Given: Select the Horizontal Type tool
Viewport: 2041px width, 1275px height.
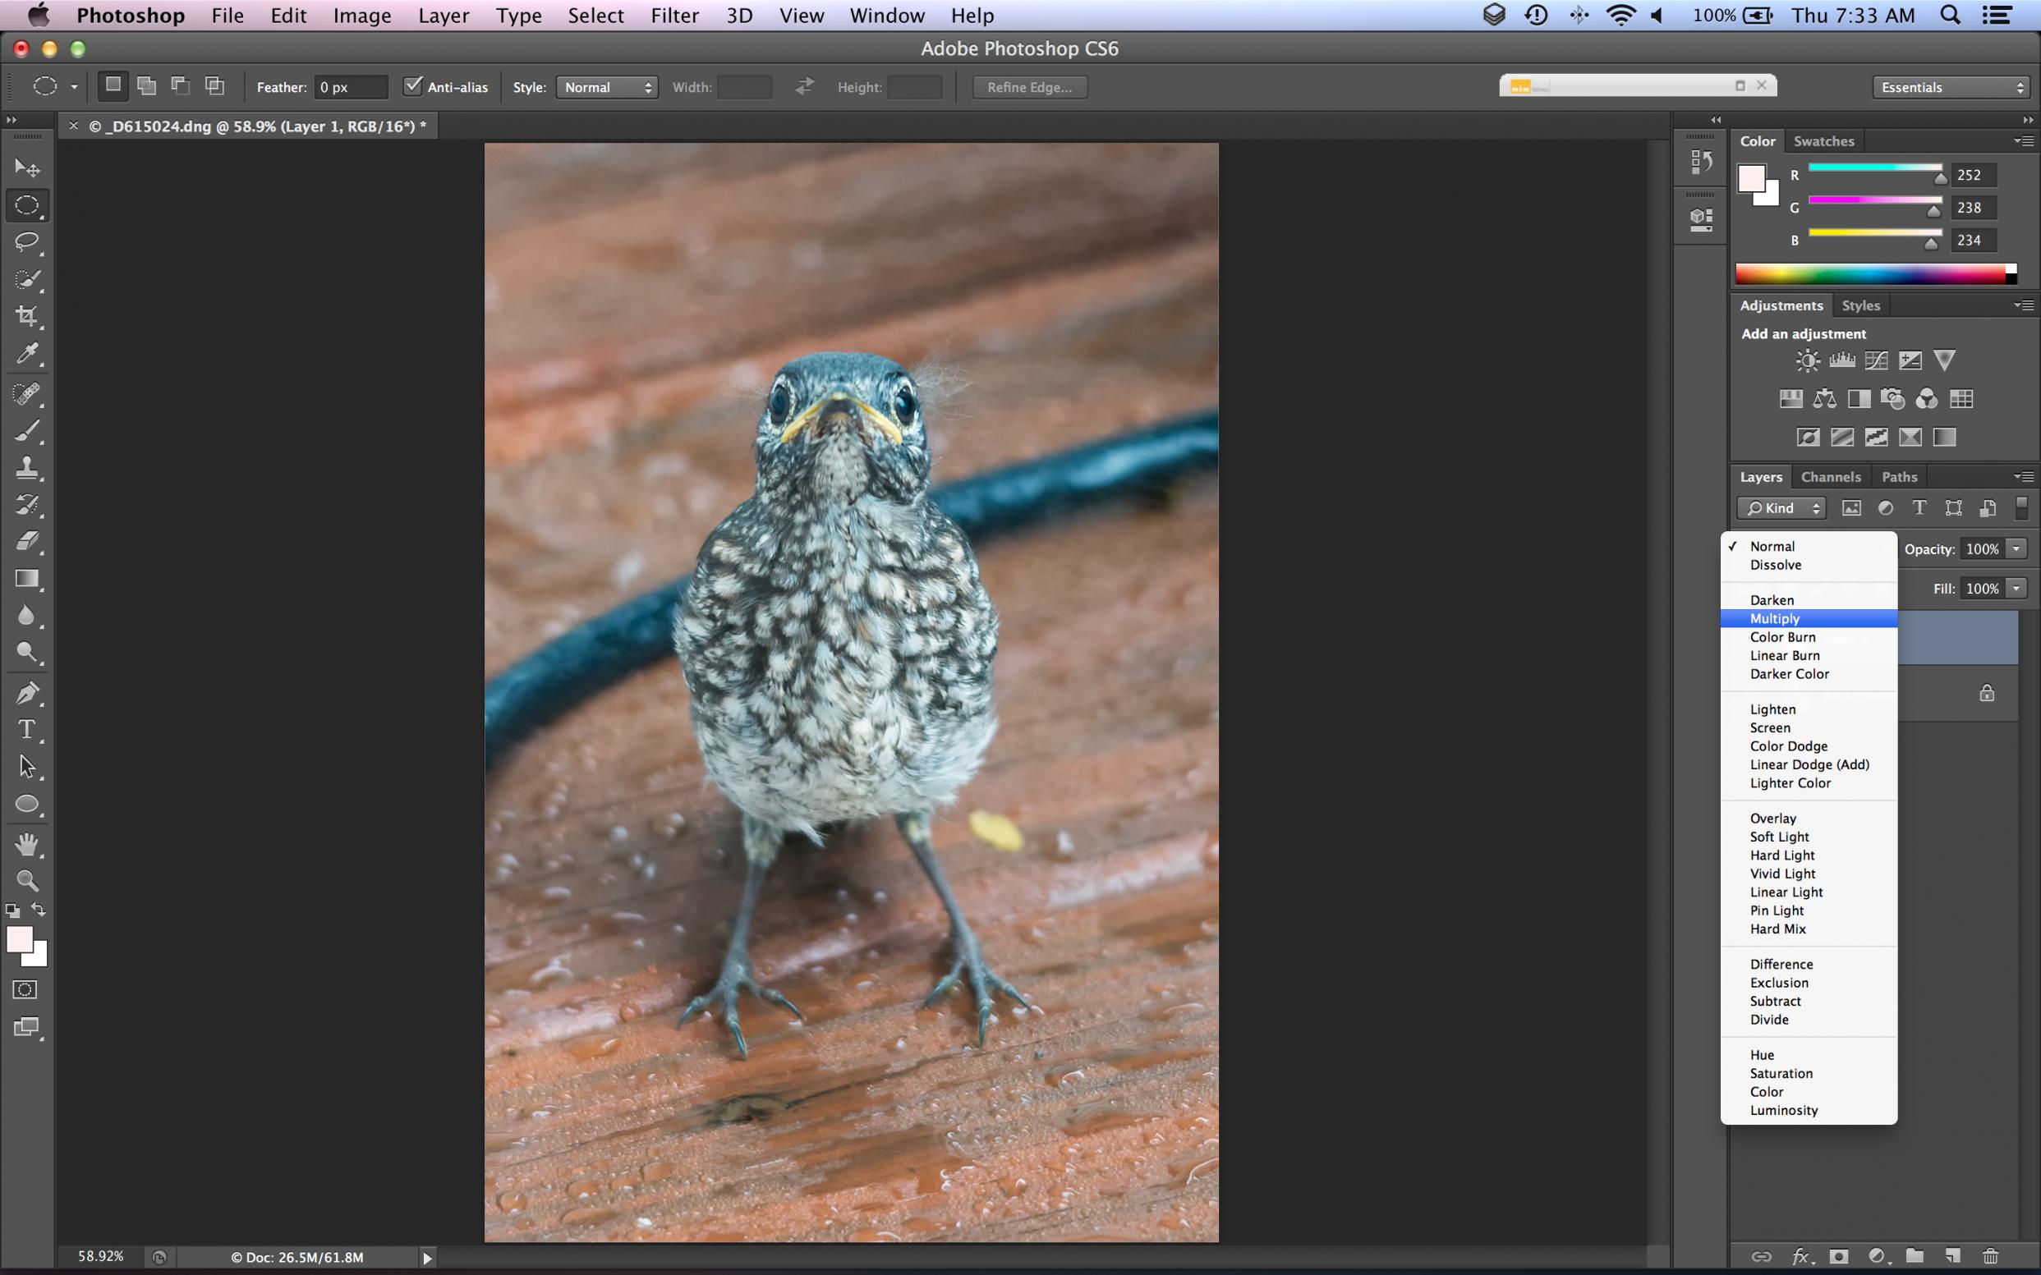Looking at the screenshot, I should pyautogui.click(x=27, y=728).
